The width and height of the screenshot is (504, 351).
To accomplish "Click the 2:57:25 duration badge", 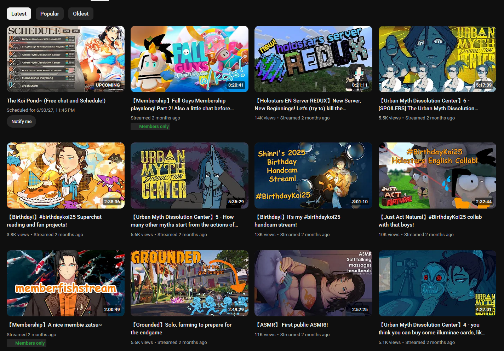I will [360, 310].
